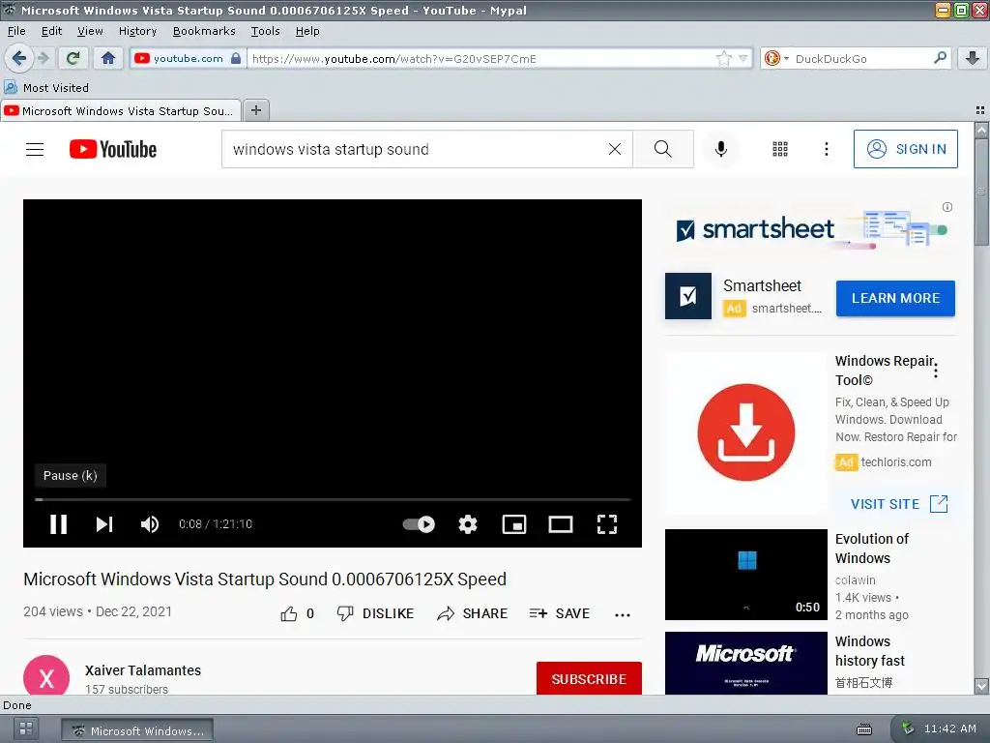The height and width of the screenshot is (743, 990).
Task: Skip to the next video
Action: pyautogui.click(x=104, y=524)
